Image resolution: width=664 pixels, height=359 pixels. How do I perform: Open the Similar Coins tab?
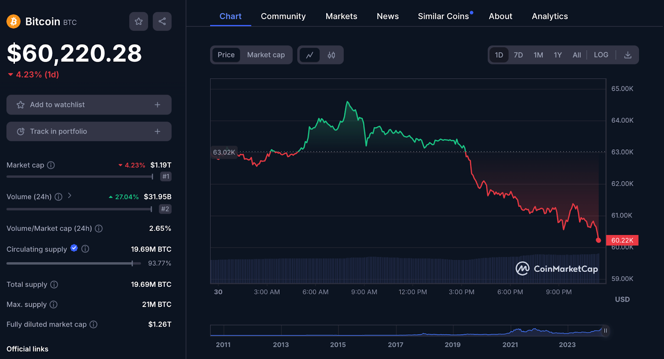pos(444,16)
